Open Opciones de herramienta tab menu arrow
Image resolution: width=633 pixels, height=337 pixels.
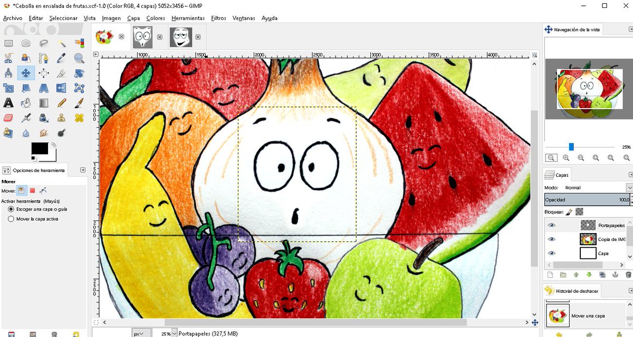(82, 170)
